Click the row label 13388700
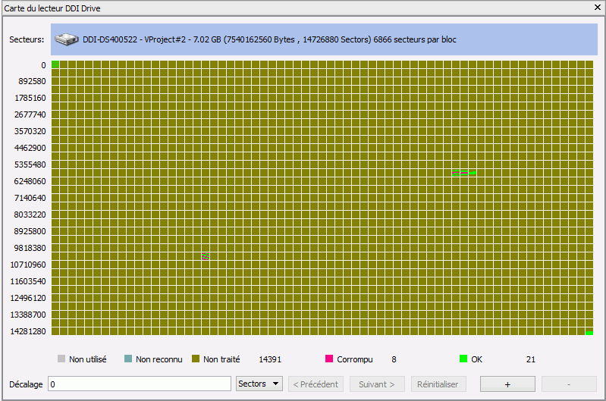 coord(28,315)
